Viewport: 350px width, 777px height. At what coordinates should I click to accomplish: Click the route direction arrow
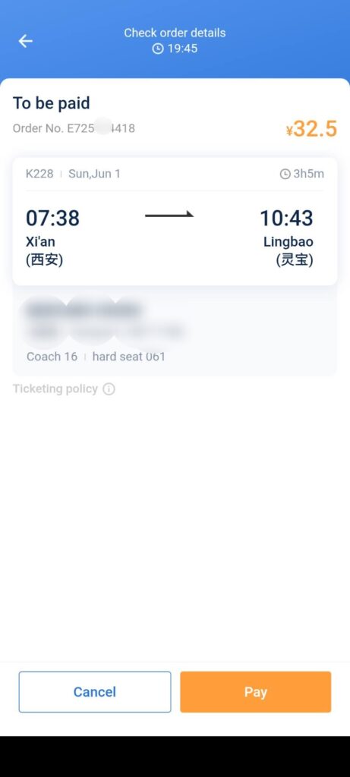169,215
